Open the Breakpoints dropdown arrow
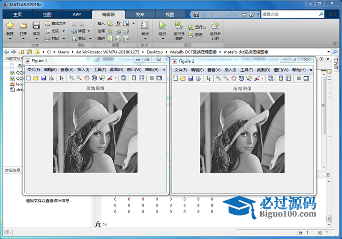The height and width of the screenshot is (239, 342). tap(145, 39)
